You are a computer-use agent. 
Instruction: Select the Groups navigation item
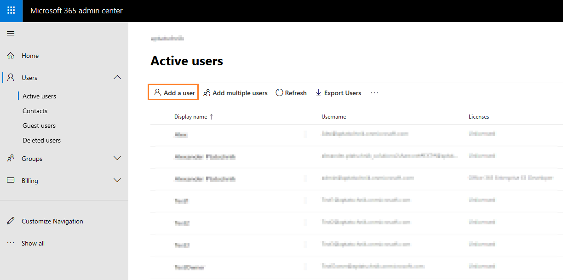click(x=32, y=159)
